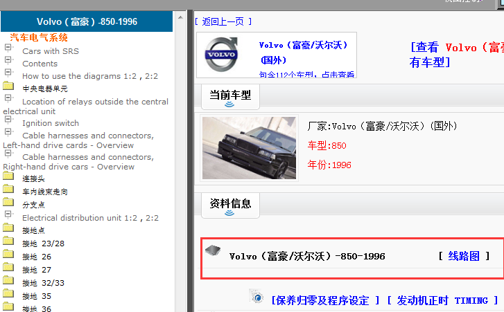This screenshot has height=312, width=504.
Task: Click the document icon beside Left-hand drive cable harnesses
Action: (x=8, y=132)
